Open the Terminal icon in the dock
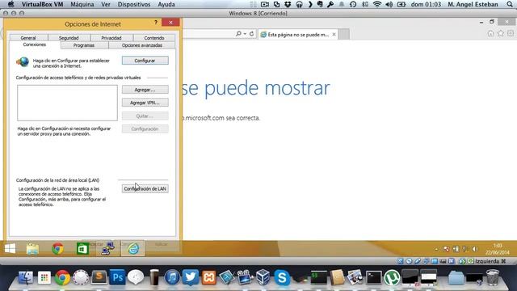This screenshot has height=291, width=517. [x=373, y=277]
